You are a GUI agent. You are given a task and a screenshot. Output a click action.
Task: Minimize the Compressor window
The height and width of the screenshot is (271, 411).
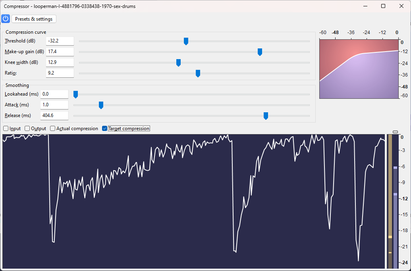(365, 6)
